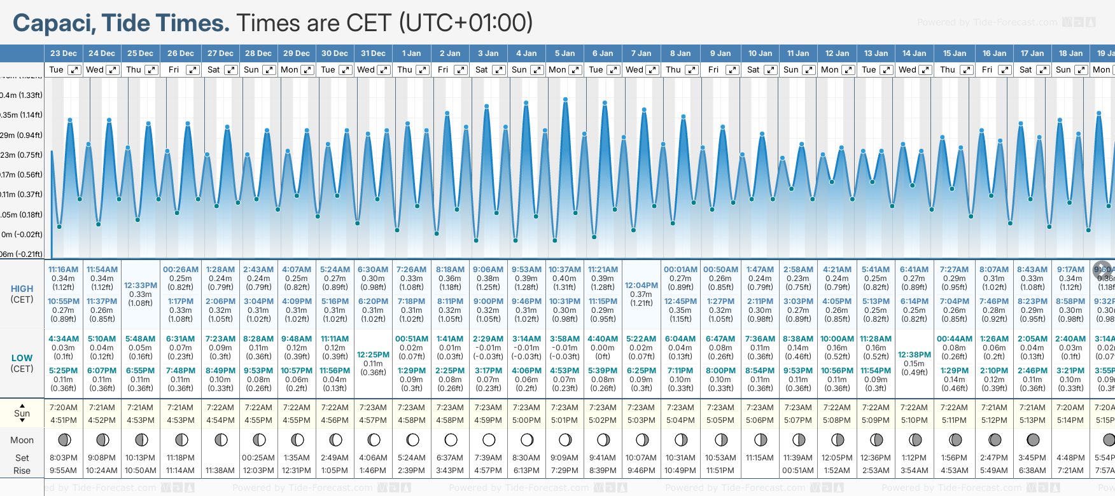This screenshot has width=1115, height=496.
Task: Click expand icon for Sat 3 Jan
Action: pyautogui.click(x=499, y=70)
